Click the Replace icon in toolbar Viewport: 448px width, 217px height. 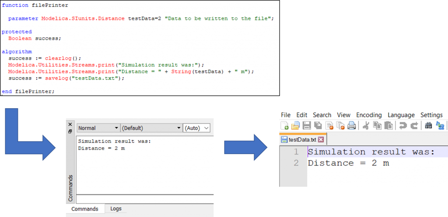440,125
